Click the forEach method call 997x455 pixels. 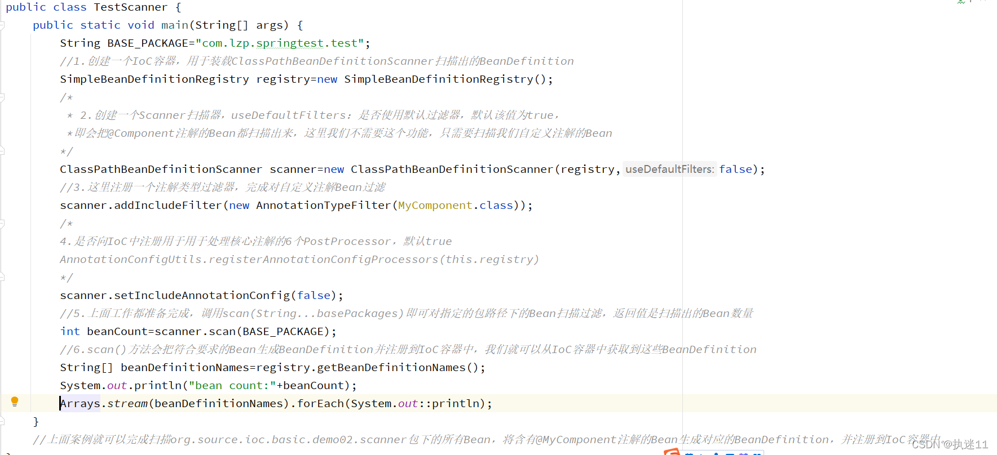click(320, 404)
